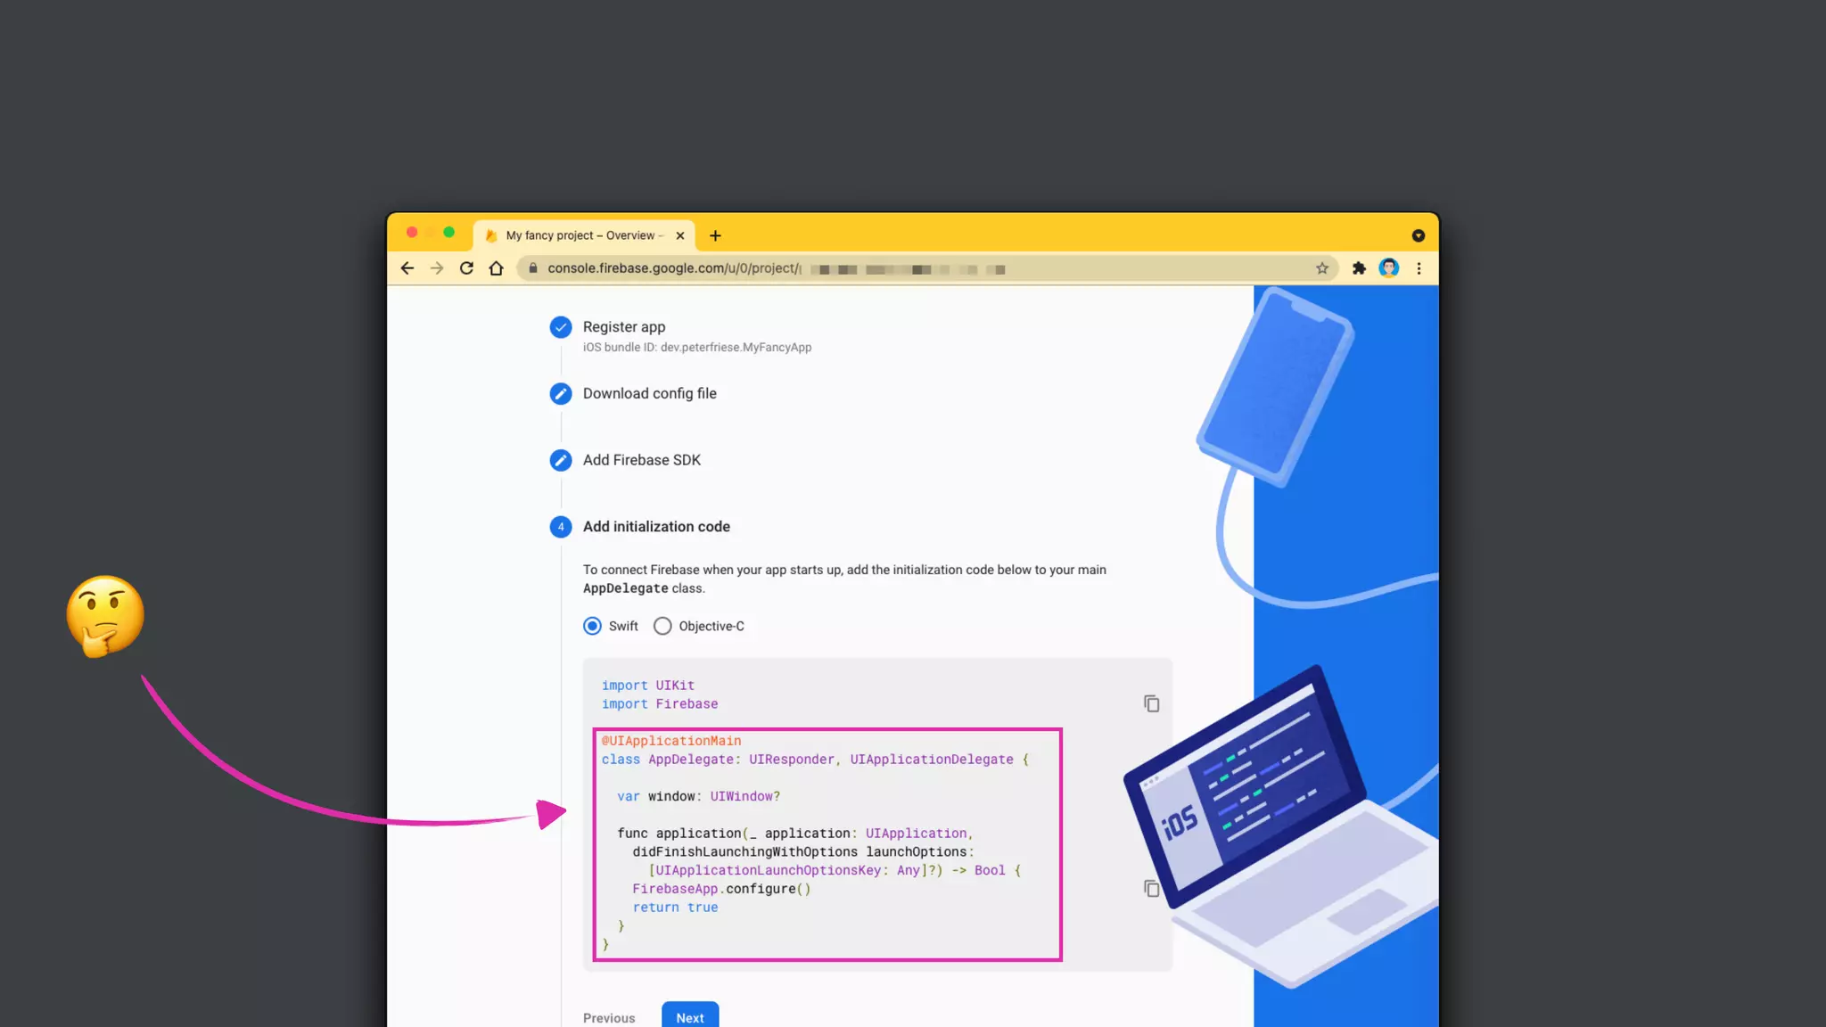Expand the Download config file step
The height and width of the screenshot is (1027, 1826).
649,393
